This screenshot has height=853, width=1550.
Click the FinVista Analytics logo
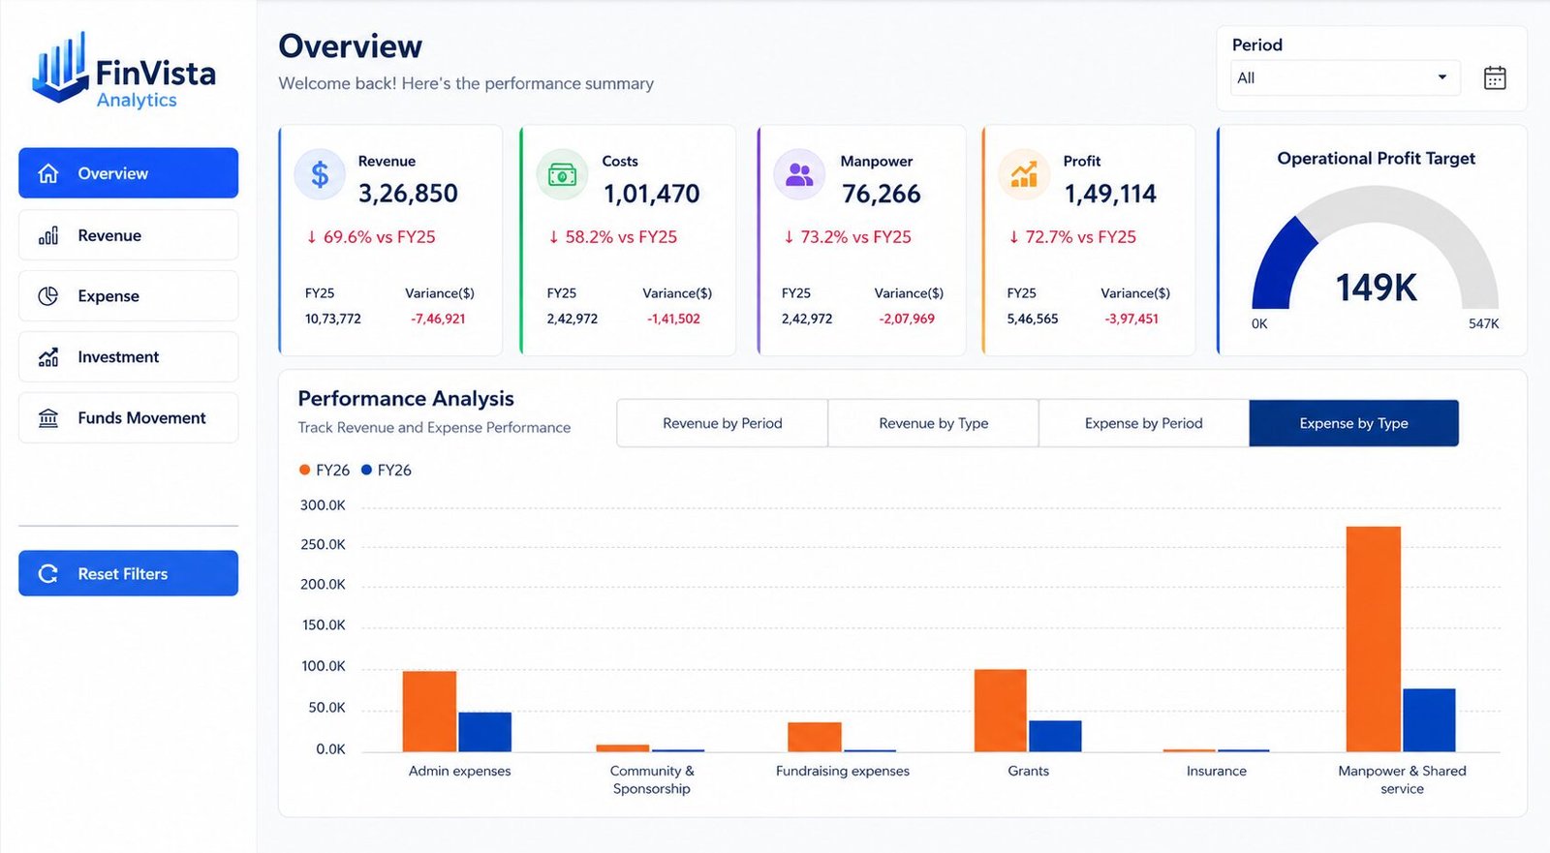coord(124,70)
